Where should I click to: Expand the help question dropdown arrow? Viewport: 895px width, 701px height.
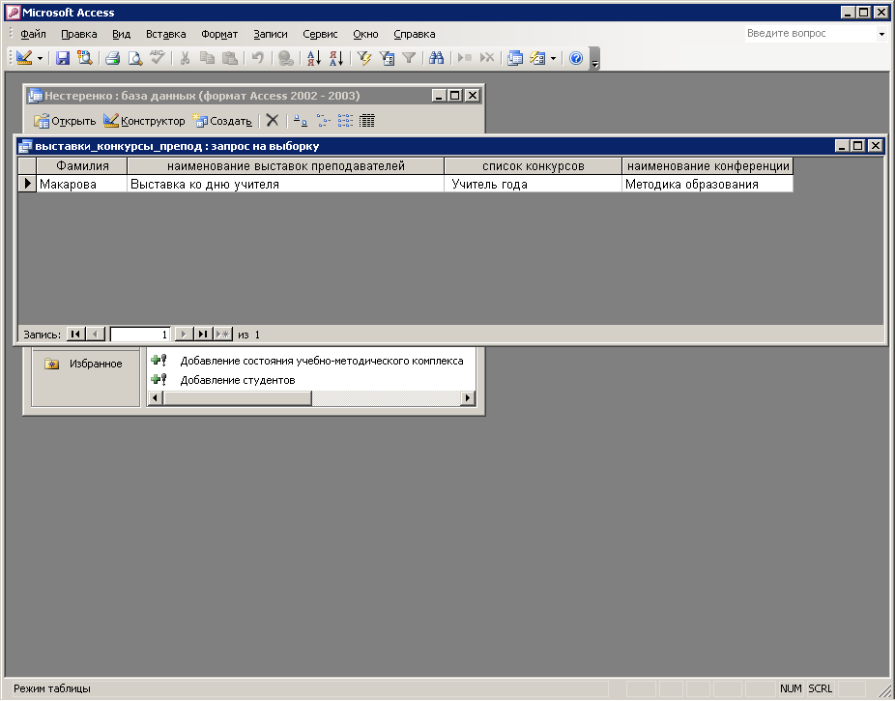tap(881, 34)
